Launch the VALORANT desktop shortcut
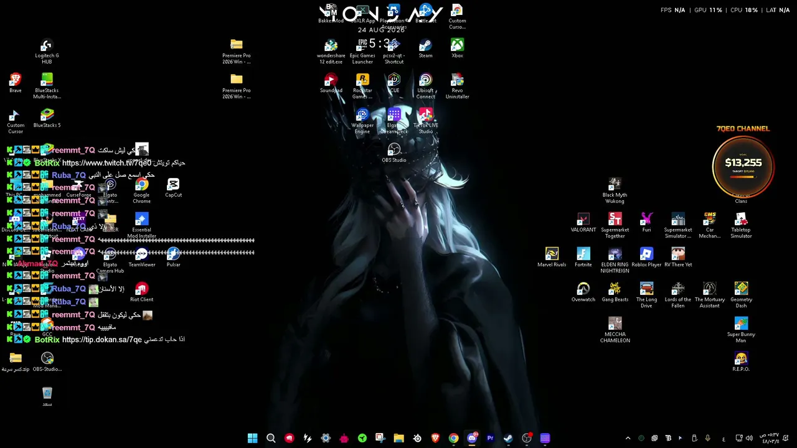The height and width of the screenshot is (448, 797). 583,223
